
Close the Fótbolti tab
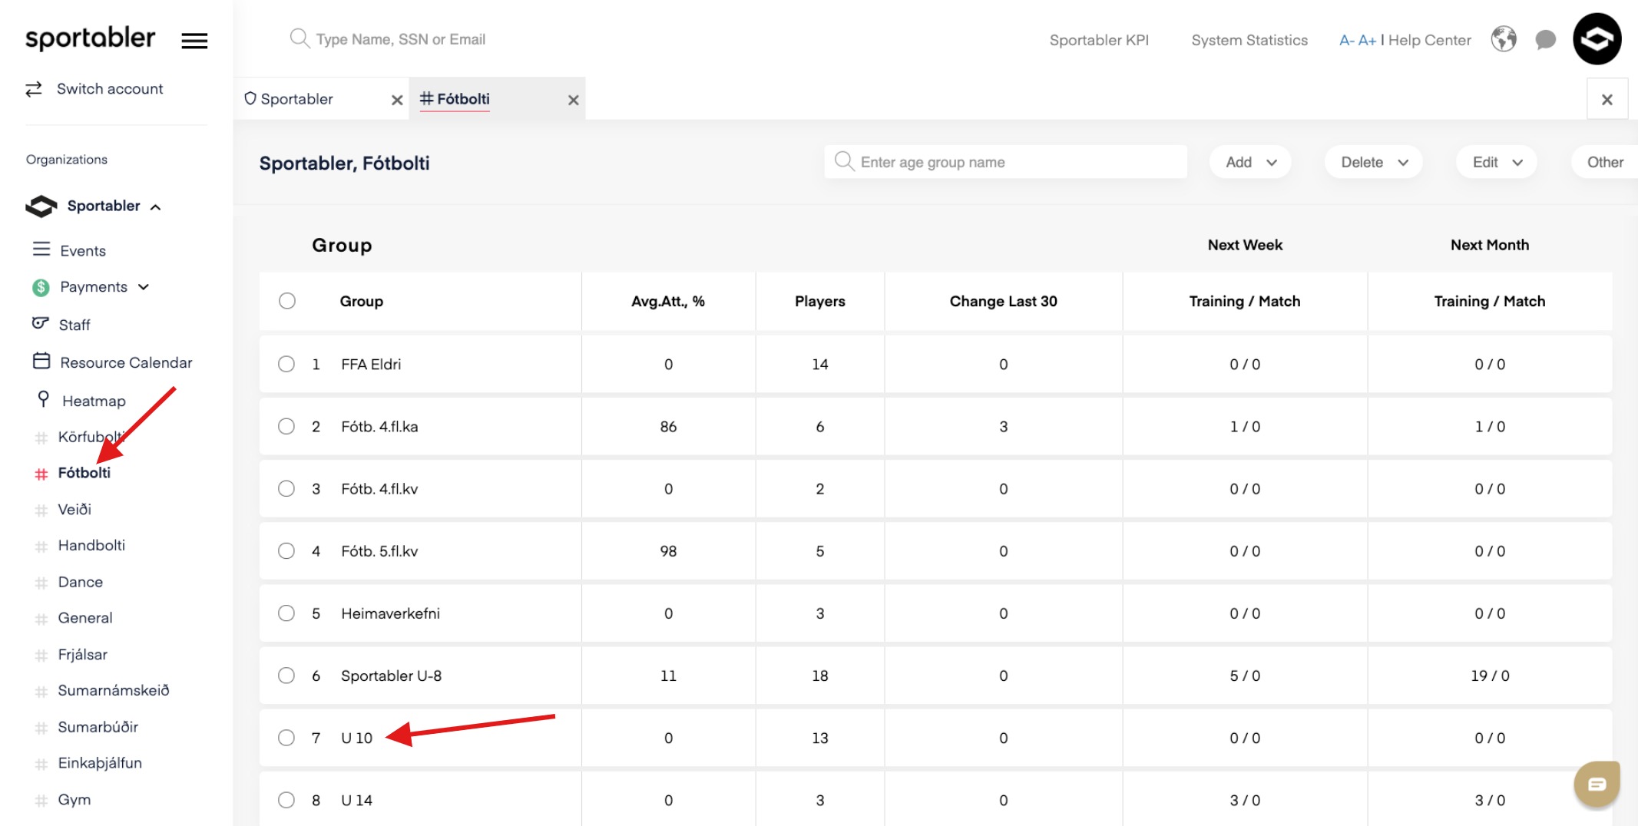coord(573,100)
